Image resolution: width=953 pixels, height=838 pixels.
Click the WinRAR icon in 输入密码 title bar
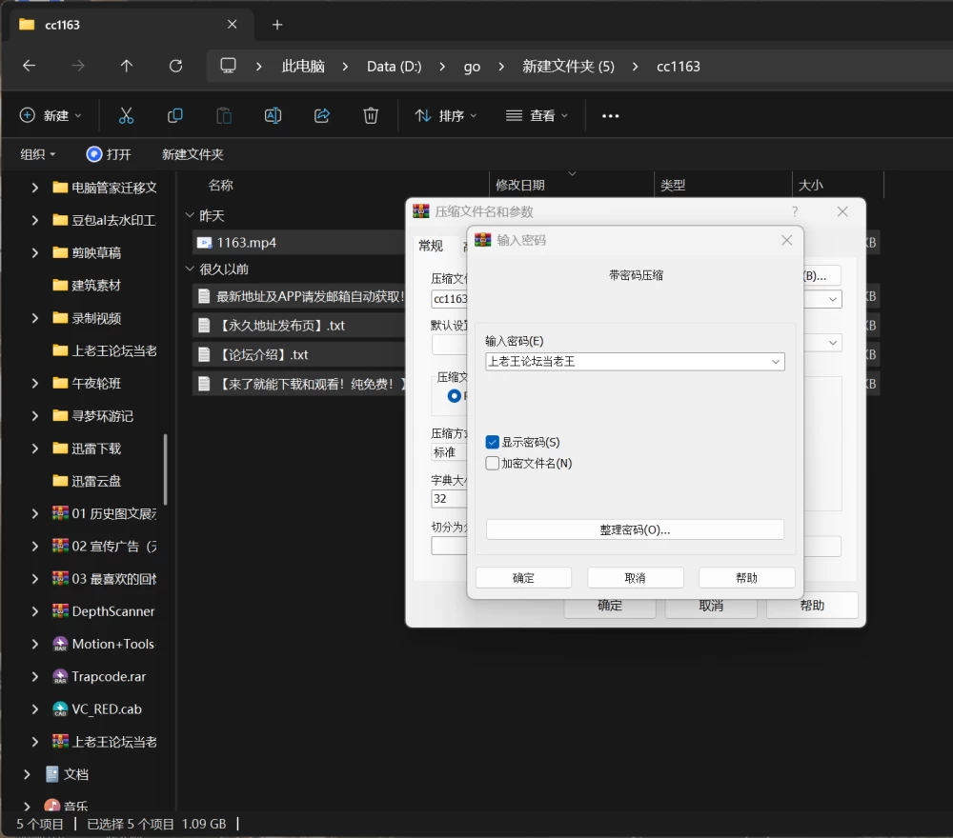pos(482,240)
